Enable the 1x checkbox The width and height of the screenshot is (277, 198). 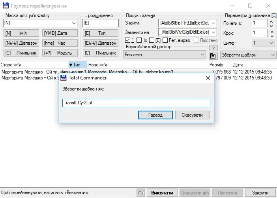click(x=139, y=40)
